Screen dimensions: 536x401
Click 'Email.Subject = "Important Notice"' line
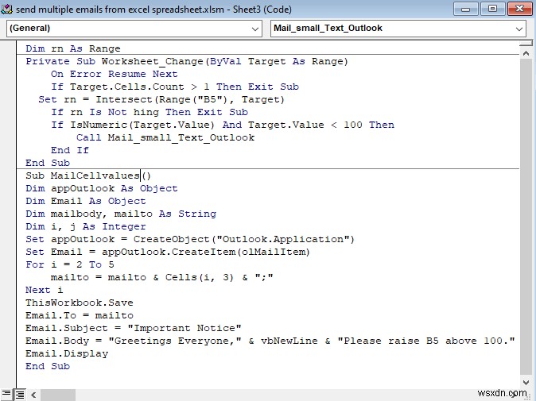pos(134,328)
